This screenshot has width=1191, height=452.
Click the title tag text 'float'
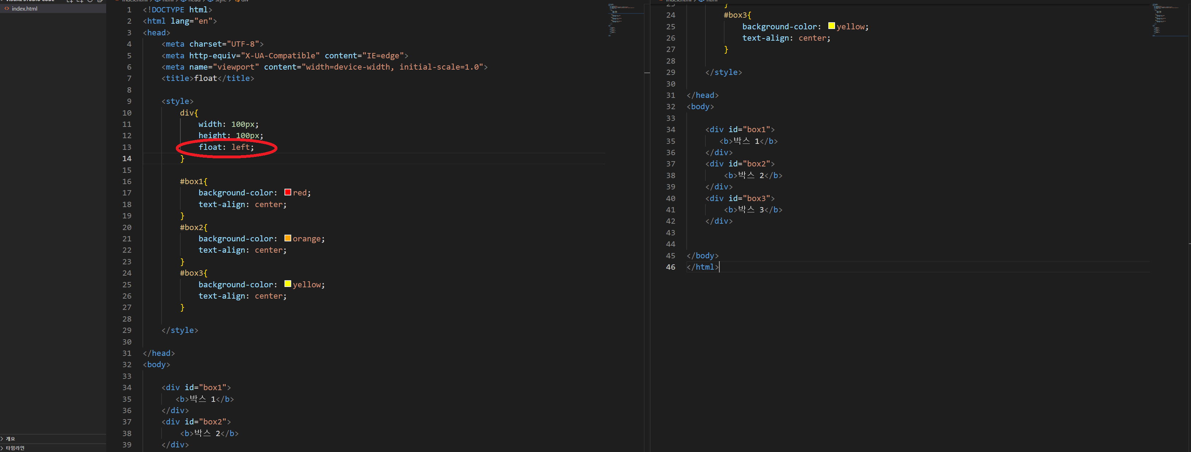point(205,78)
